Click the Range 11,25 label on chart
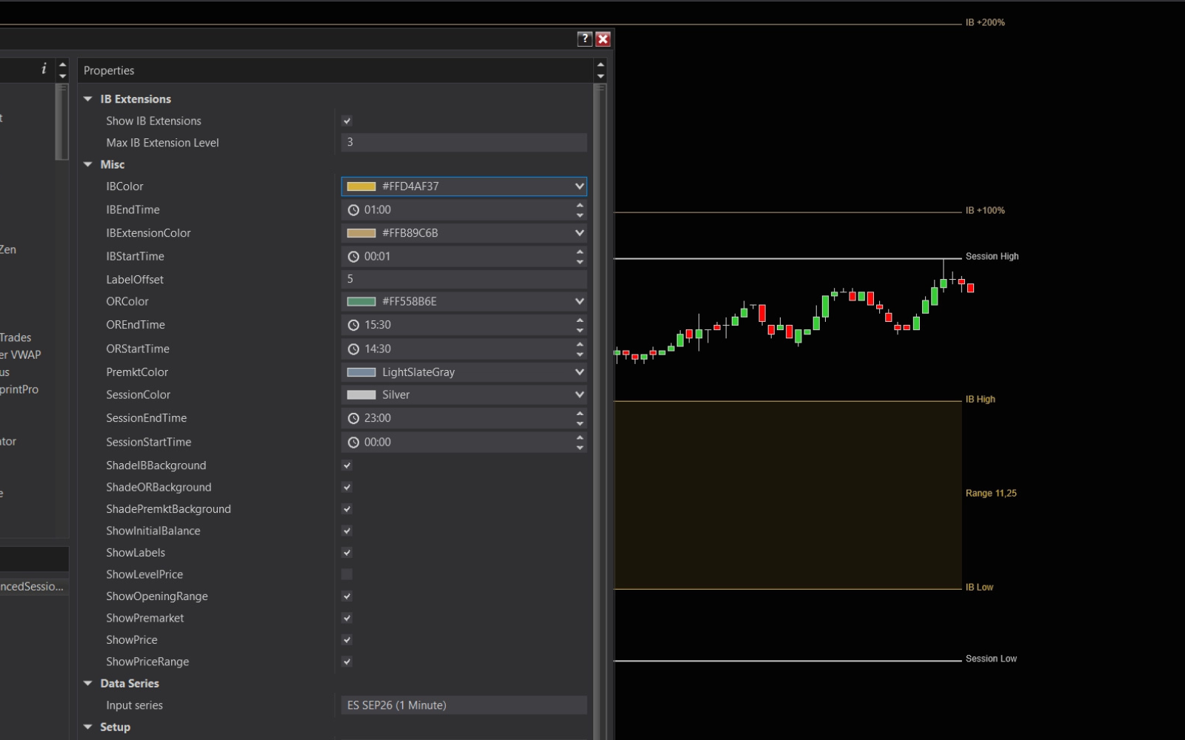 (991, 494)
